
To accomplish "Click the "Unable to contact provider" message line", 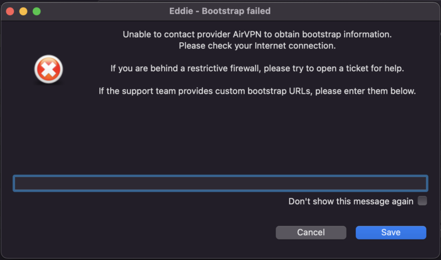I will pyautogui.click(x=257, y=34).
